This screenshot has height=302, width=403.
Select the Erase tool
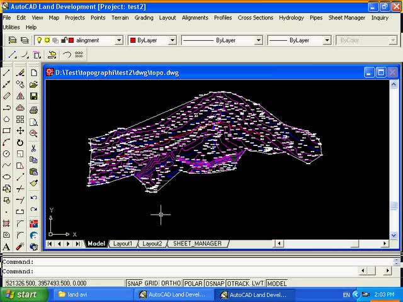pos(20,73)
